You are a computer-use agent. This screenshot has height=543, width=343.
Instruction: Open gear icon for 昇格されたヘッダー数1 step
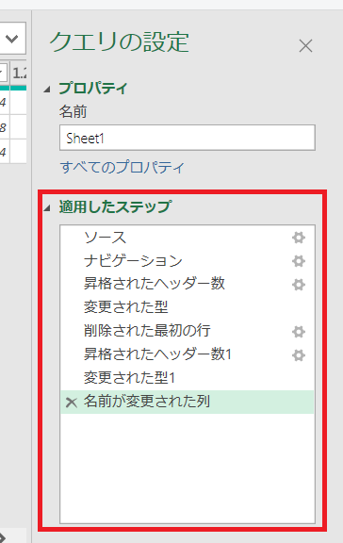299,355
